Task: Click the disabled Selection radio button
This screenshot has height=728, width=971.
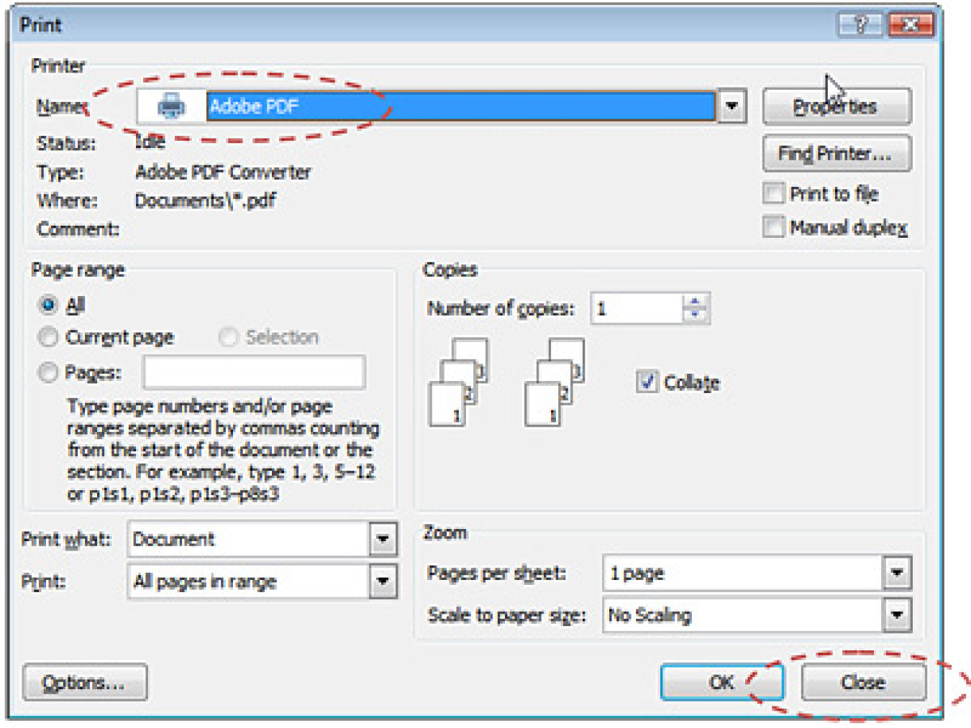Action: [x=228, y=336]
